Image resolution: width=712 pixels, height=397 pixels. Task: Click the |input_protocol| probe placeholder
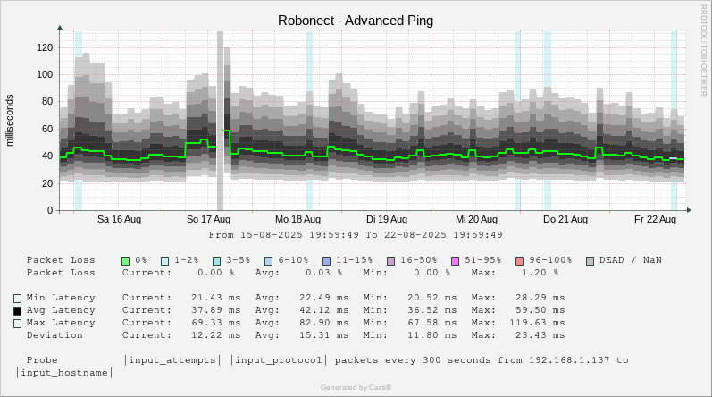(279, 360)
